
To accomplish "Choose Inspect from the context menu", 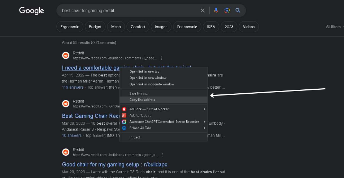I will [164, 137].
